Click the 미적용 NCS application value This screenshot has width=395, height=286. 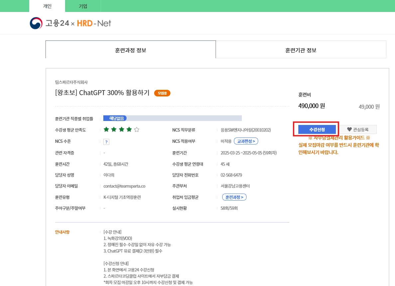click(x=226, y=141)
